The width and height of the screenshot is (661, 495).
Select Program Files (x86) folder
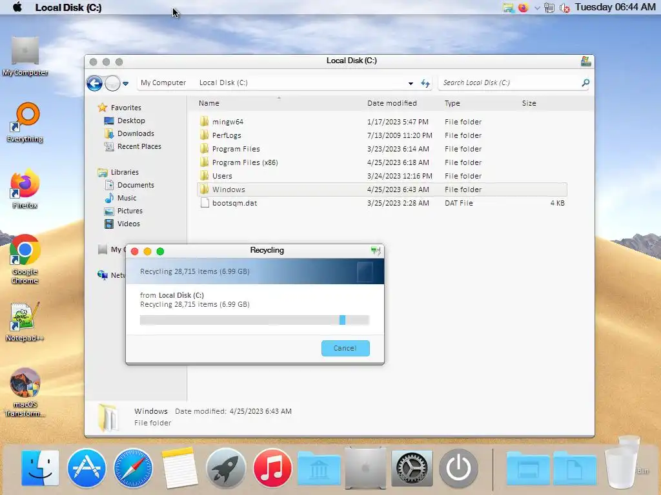click(x=382, y=162)
